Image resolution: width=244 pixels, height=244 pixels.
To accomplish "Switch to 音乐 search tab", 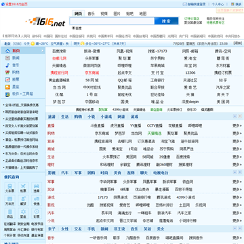I will (91, 14).
